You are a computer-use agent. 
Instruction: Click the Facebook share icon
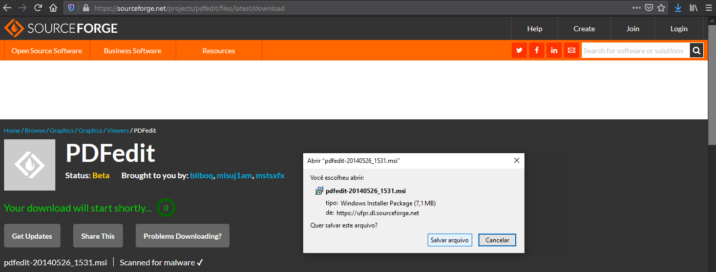[537, 51]
